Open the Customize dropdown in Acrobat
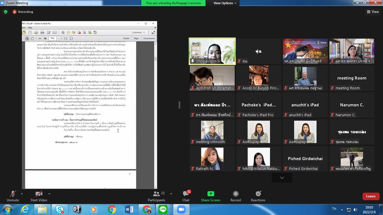The image size is (383, 215). [x=138, y=32]
